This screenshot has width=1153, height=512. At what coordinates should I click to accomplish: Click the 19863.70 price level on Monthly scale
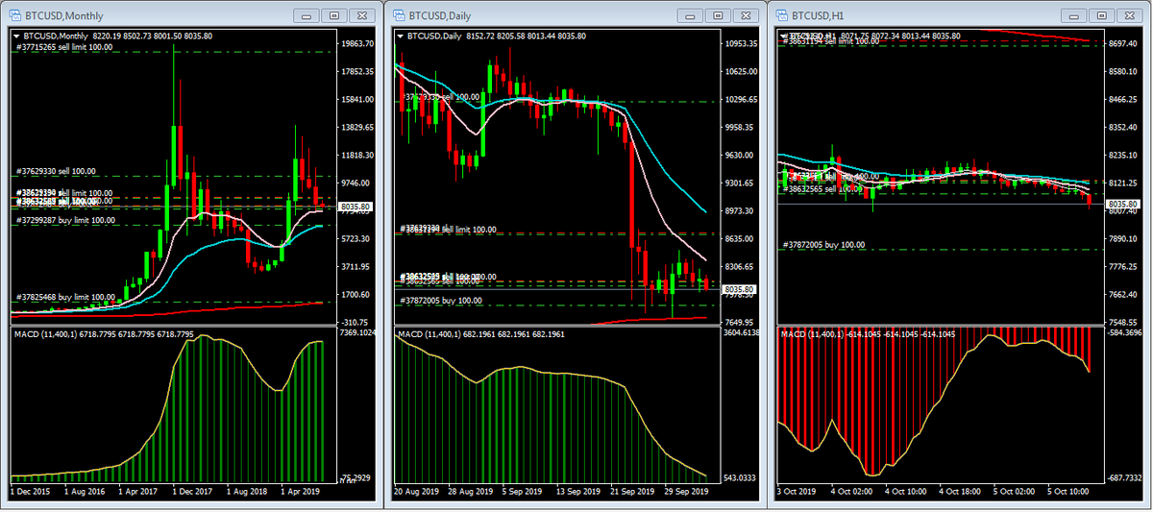[358, 44]
